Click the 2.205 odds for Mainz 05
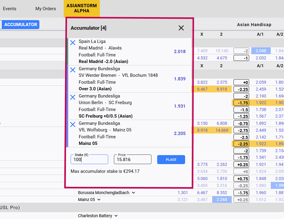The height and width of the screenshot is (219, 284). [180, 133]
